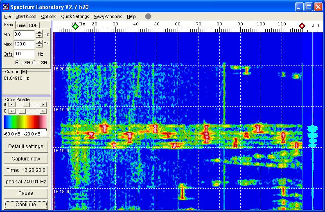This screenshot has width=325, height=212.
Task: Click the Min frequency input field
Action: coord(24,34)
